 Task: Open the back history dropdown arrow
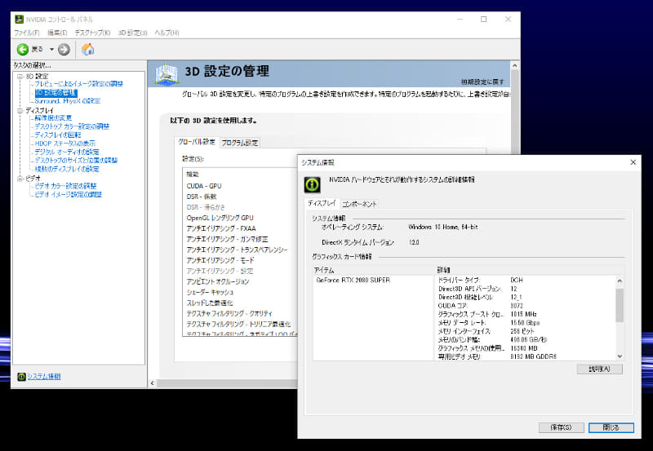point(51,50)
